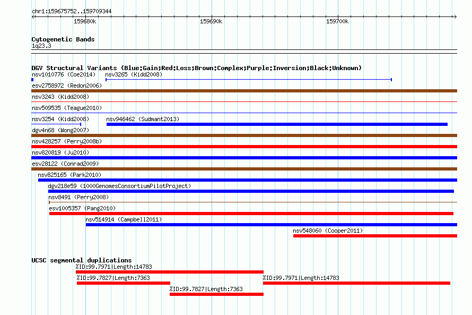Screen dimensions: 472x315
Task: Click the nsv8491 (Perry2008) label
Action: point(78,197)
